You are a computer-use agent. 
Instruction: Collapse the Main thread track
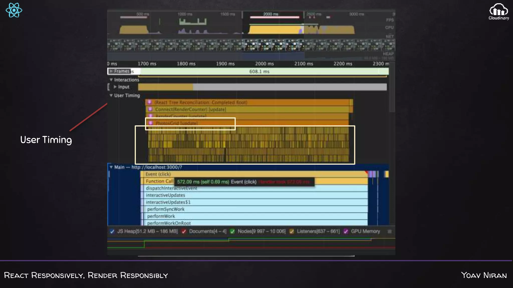tap(111, 167)
